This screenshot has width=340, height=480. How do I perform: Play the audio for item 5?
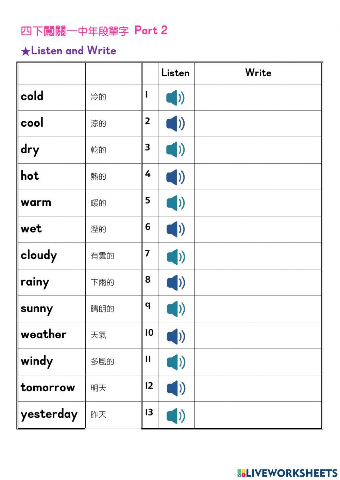pyautogui.click(x=175, y=203)
